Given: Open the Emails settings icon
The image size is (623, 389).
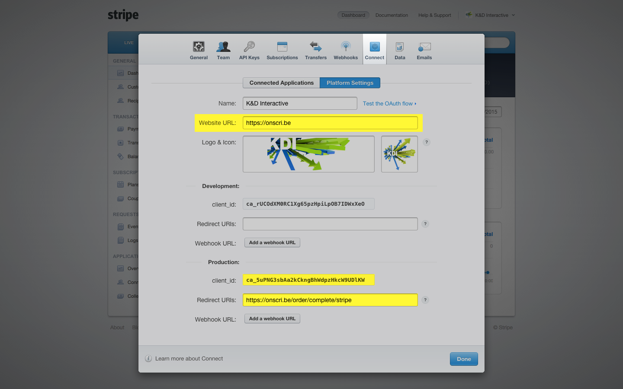Looking at the screenshot, I should [424, 47].
